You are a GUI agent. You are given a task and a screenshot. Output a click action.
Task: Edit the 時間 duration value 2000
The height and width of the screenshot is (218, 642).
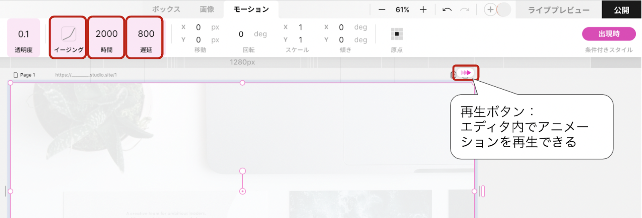(107, 34)
